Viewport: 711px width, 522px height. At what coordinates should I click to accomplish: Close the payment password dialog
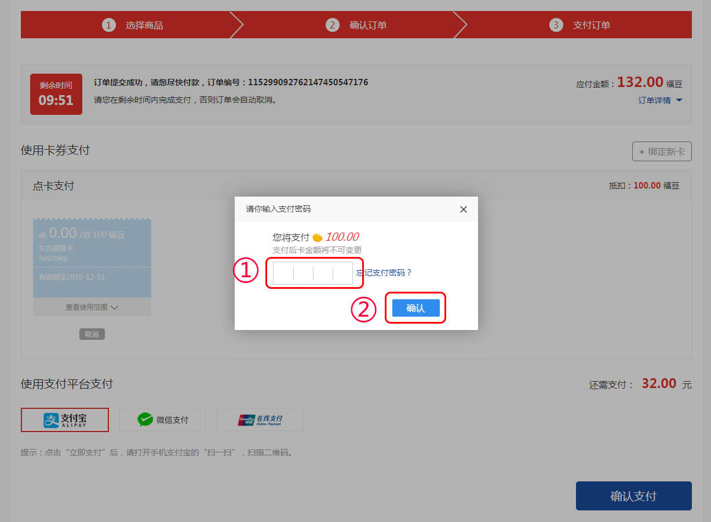(x=463, y=209)
